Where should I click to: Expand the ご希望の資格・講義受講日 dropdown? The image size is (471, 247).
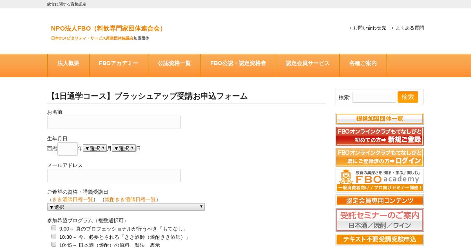coord(126,207)
